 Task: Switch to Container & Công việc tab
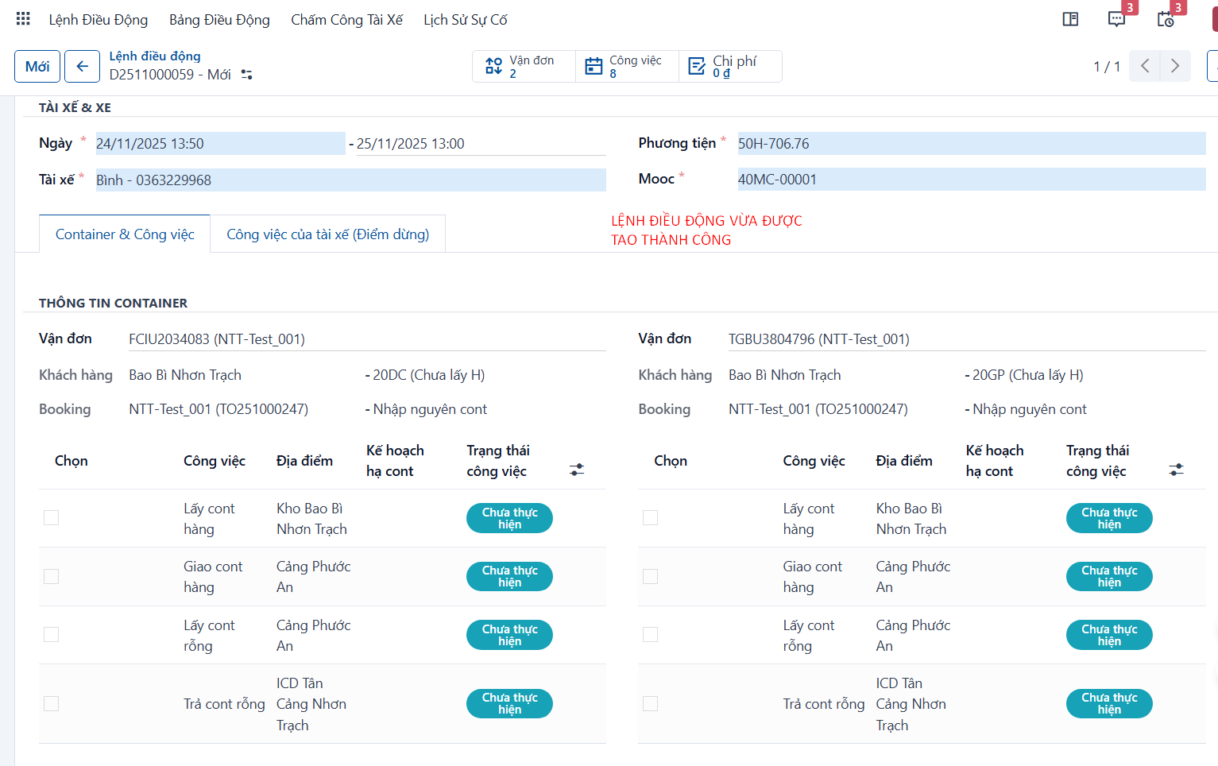click(125, 234)
